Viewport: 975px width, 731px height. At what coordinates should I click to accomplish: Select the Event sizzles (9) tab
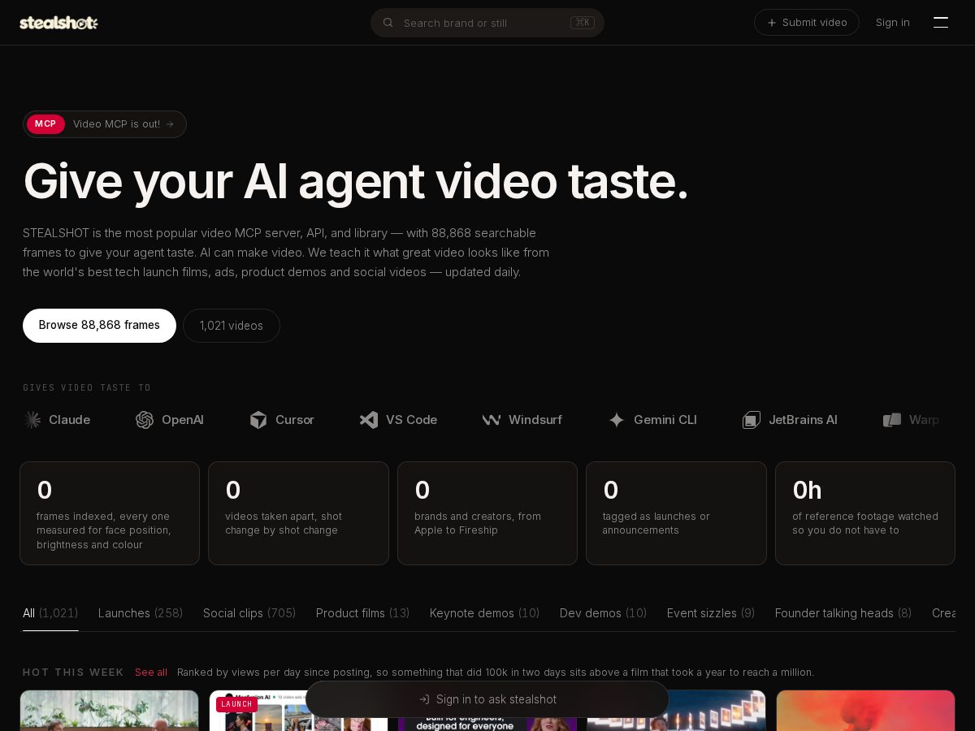pos(711,613)
